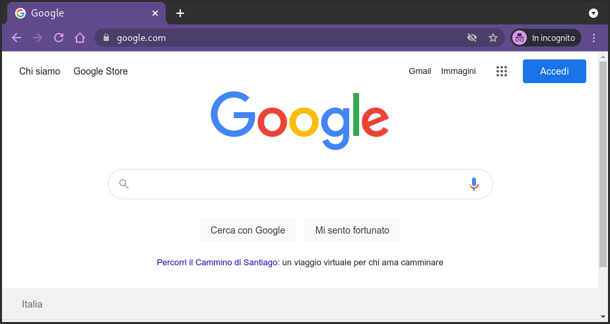Close the Google tab
This screenshot has width=610, height=324.
pos(155,13)
